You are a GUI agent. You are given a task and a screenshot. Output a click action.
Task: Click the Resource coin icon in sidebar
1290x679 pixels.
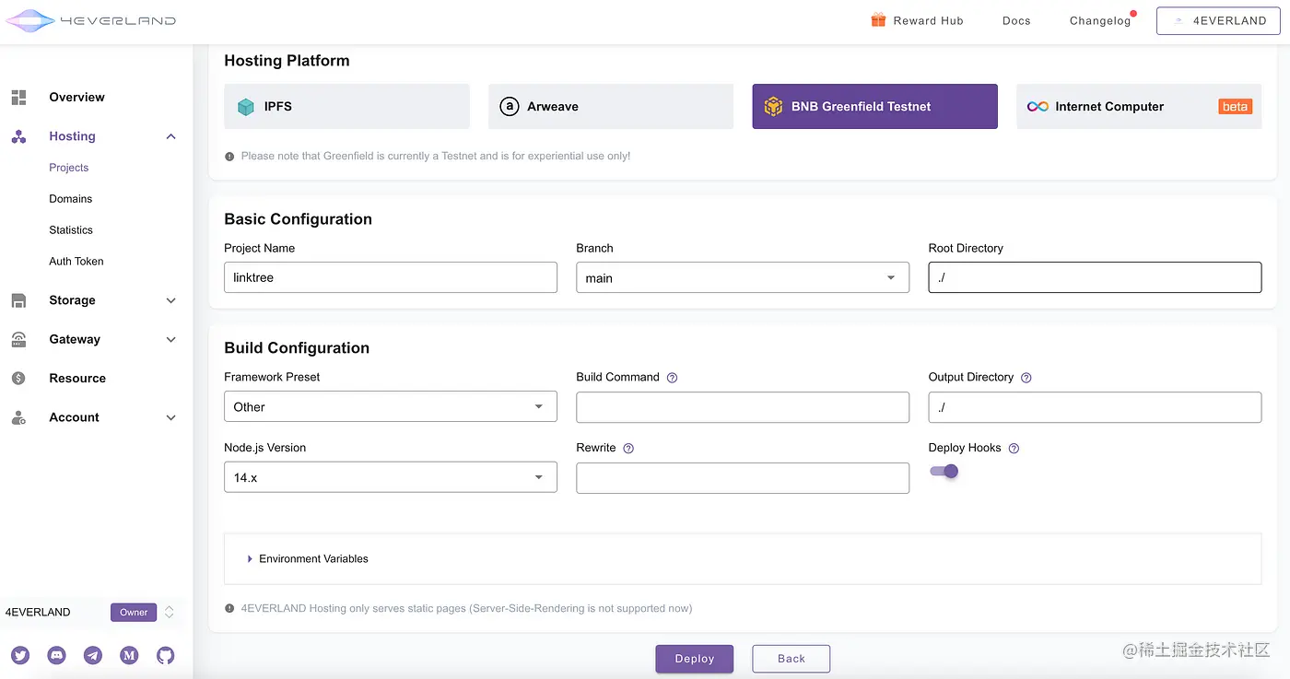18,378
